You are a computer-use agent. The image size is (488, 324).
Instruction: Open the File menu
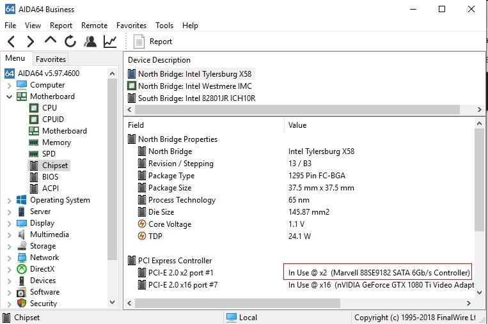click(10, 26)
